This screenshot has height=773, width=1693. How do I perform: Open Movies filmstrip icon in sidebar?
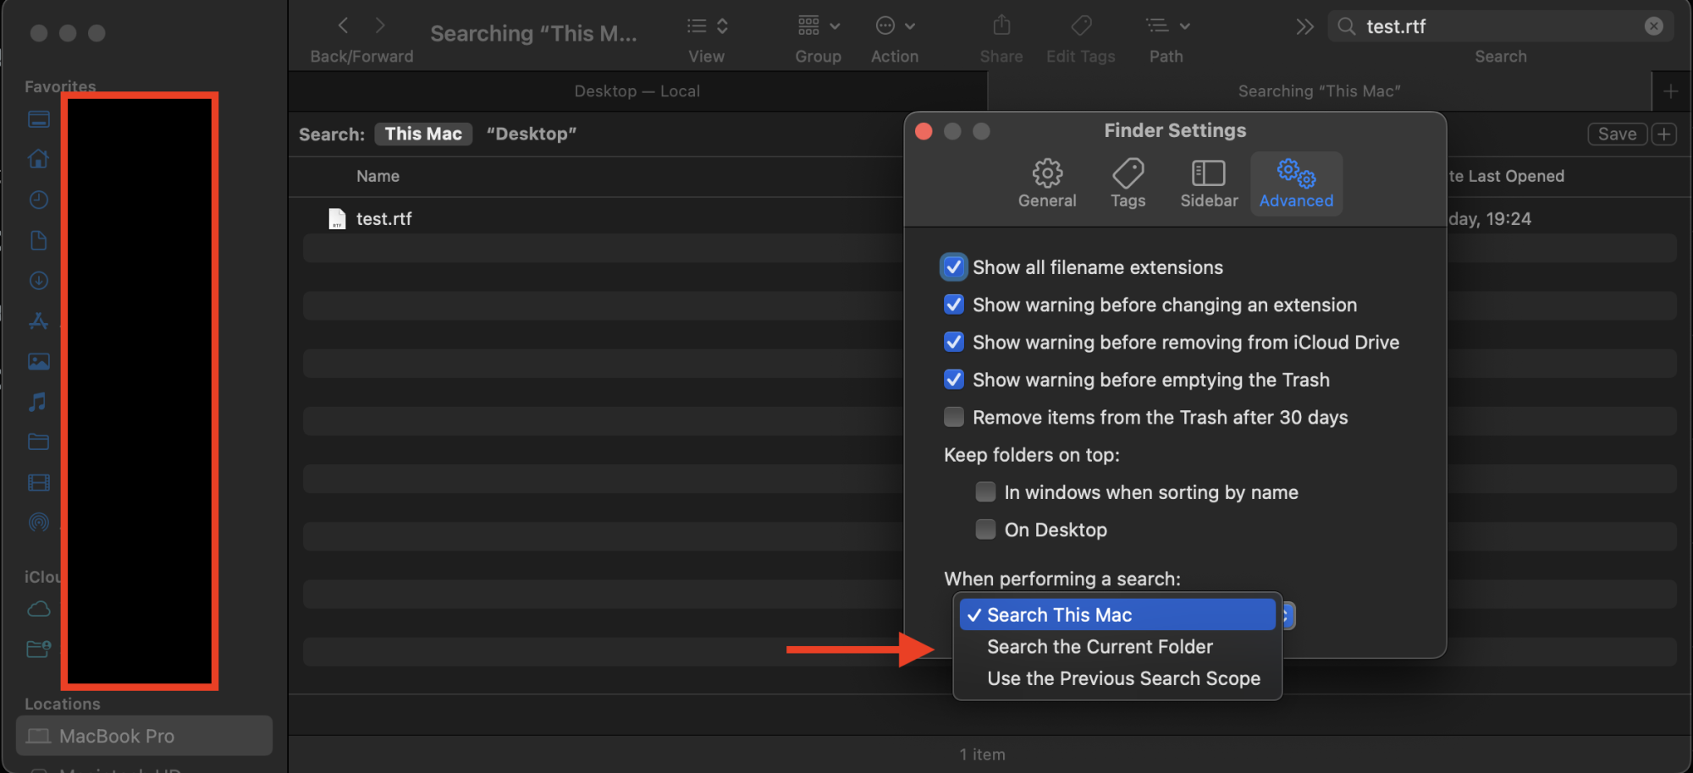tap(38, 482)
